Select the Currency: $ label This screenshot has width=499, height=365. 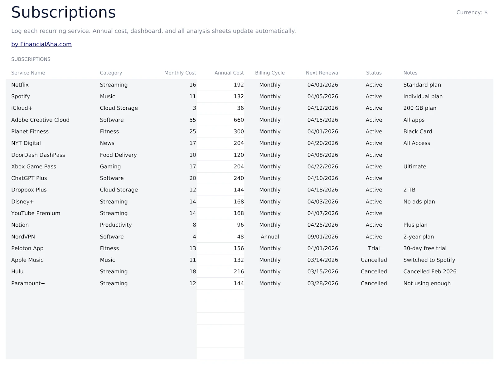472,12
